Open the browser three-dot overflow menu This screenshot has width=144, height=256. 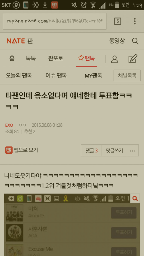tap(135, 21)
